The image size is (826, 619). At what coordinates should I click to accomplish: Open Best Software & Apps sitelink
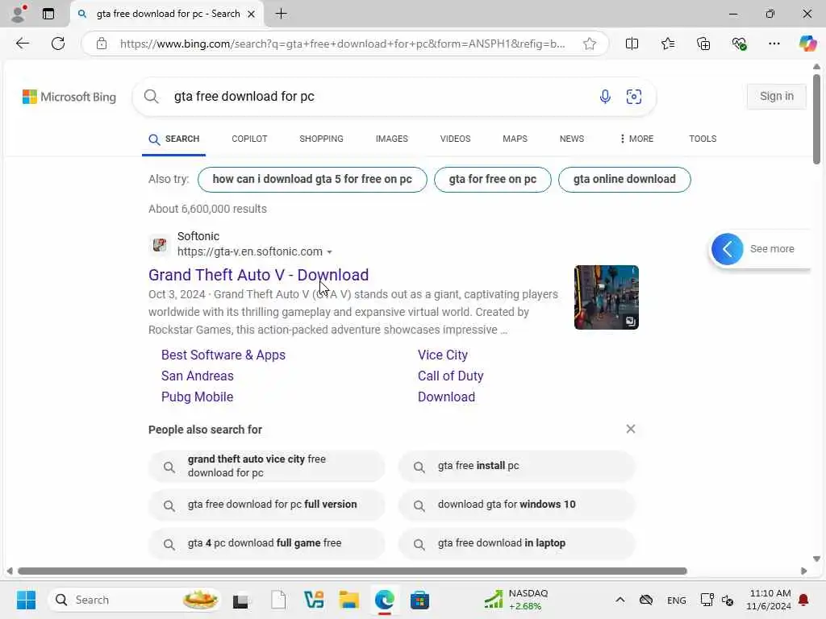(x=223, y=355)
